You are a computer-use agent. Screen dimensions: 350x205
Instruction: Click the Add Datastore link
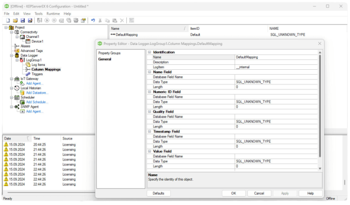click(37, 93)
